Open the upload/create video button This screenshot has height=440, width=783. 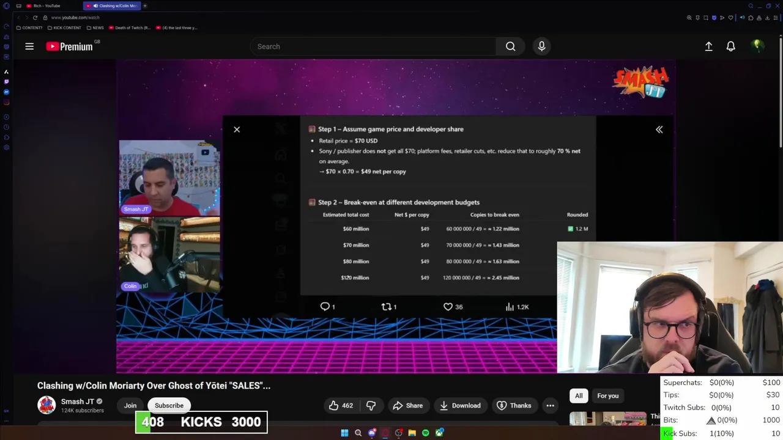click(708, 46)
